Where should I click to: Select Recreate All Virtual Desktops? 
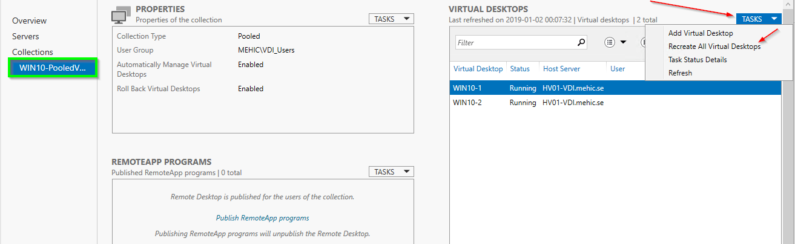click(714, 47)
